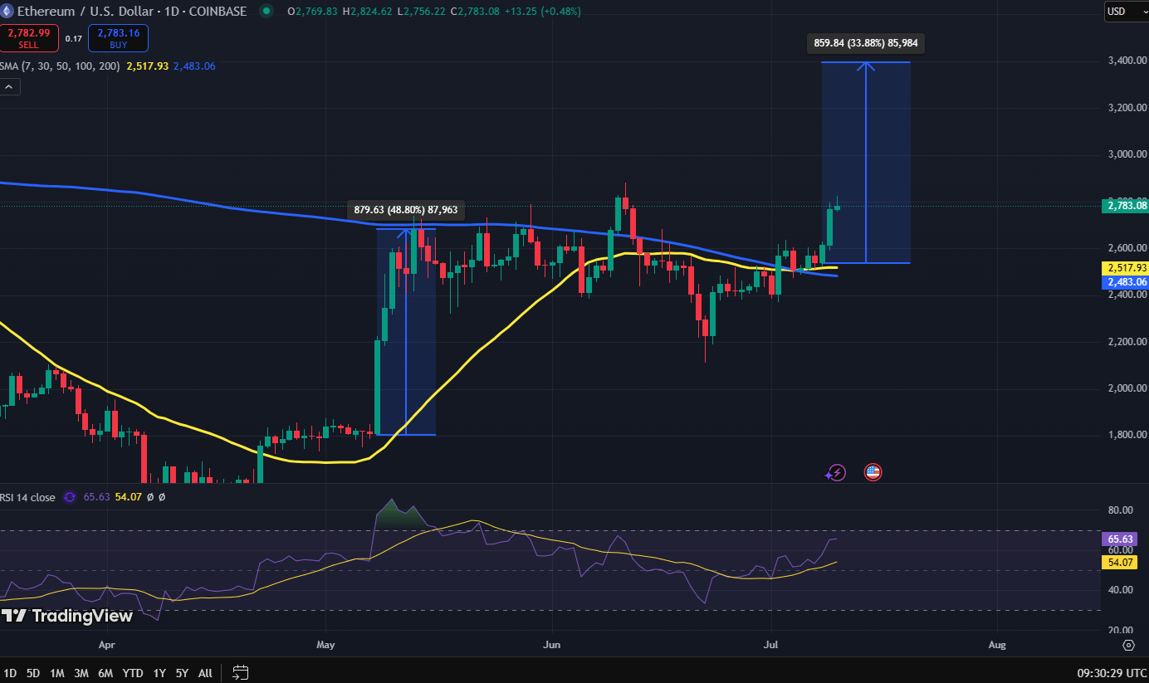Screen dimensions: 1149x683
Task: Click the green market status dot
Action: coord(266,12)
